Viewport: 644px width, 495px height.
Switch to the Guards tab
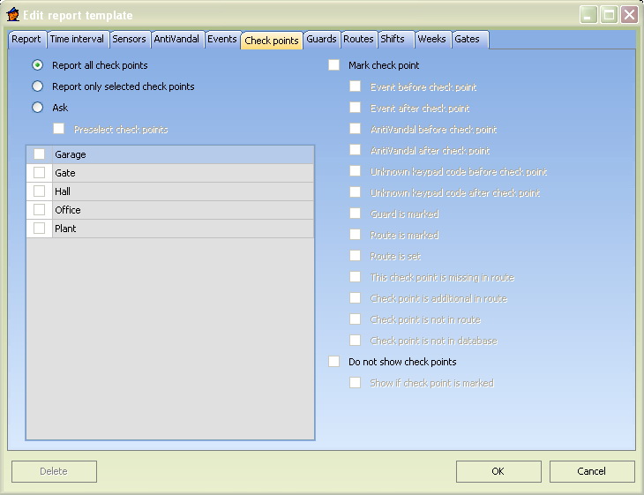[x=321, y=40]
